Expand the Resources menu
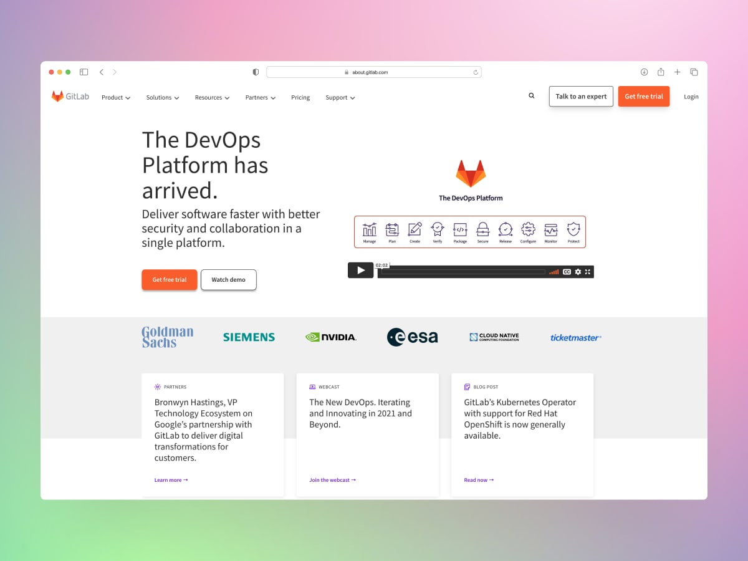Image resolution: width=748 pixels, height=561 pixels. pos(212,97)
